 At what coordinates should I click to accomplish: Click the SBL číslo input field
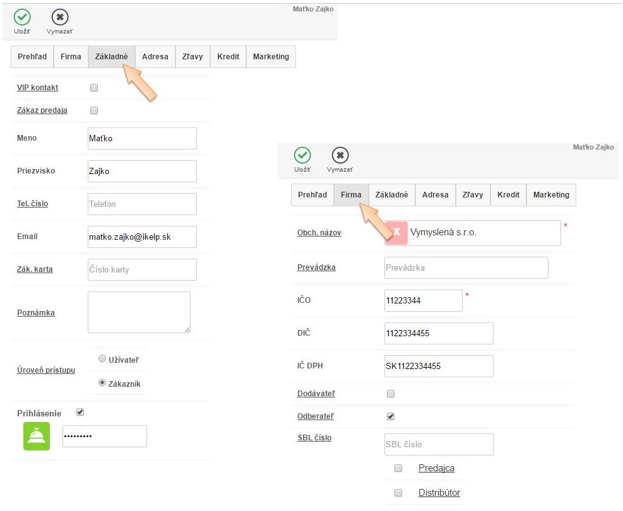(x=439, y=444)
